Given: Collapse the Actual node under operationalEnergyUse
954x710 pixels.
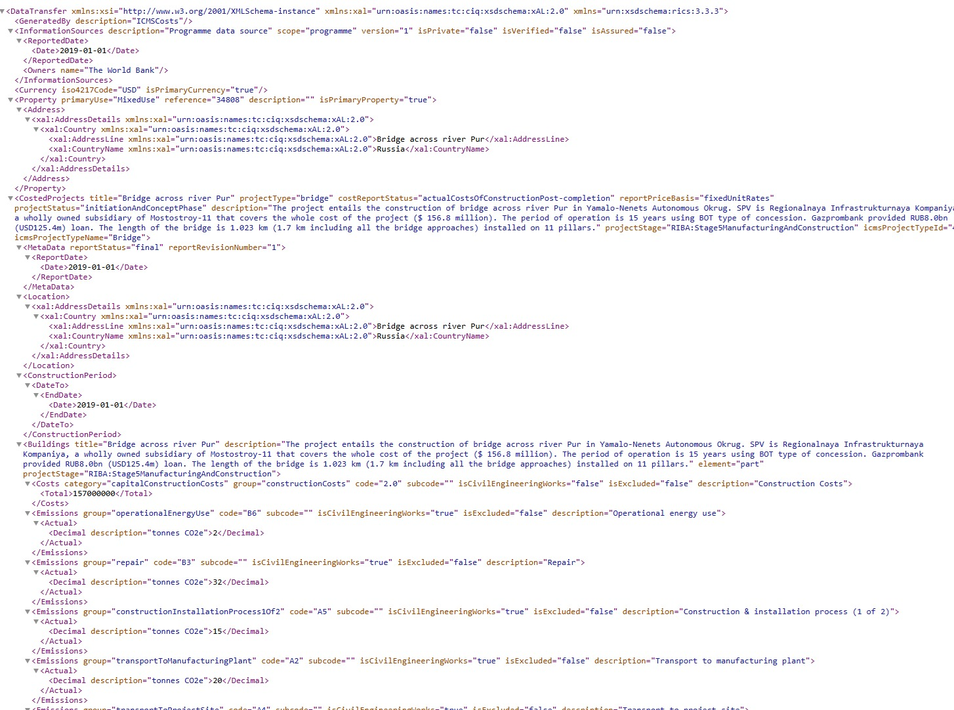Looking at the screenshot, I should coord(36,523).
